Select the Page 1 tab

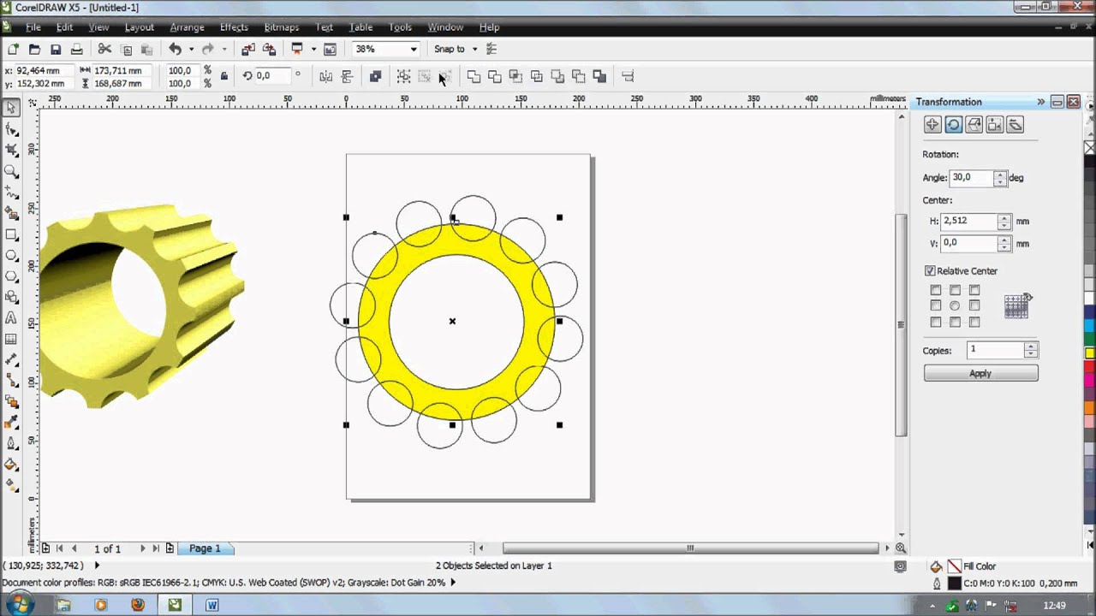pyautogui.click(x=205, y=548)
